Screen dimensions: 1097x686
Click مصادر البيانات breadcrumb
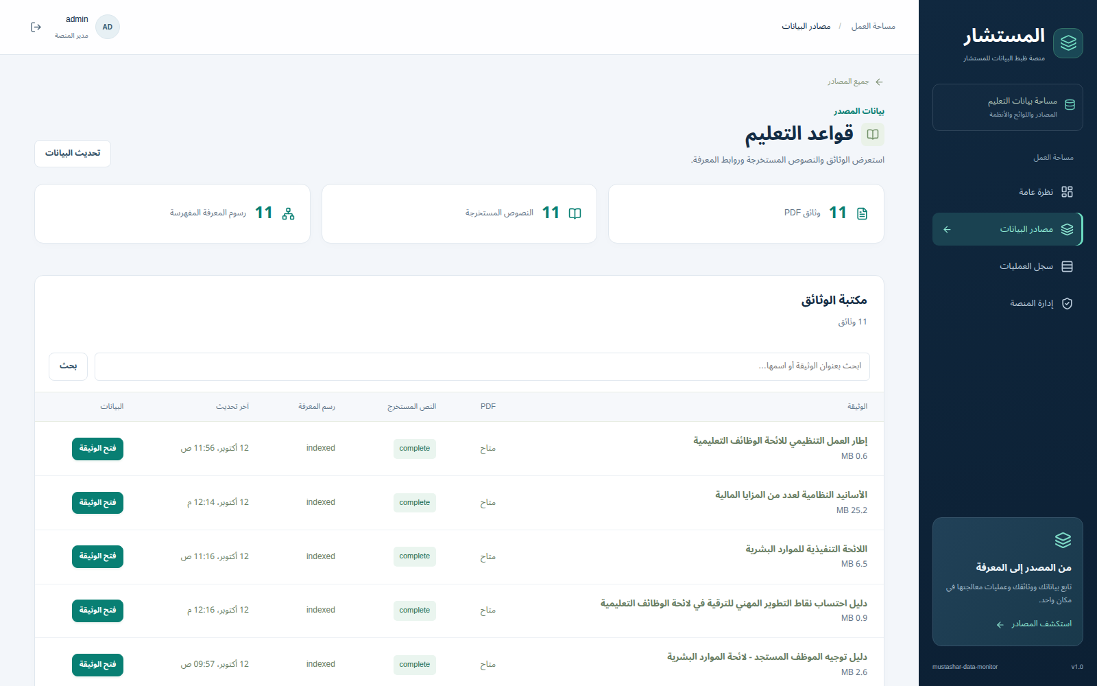pyautogui.click(x=806, y=26)
